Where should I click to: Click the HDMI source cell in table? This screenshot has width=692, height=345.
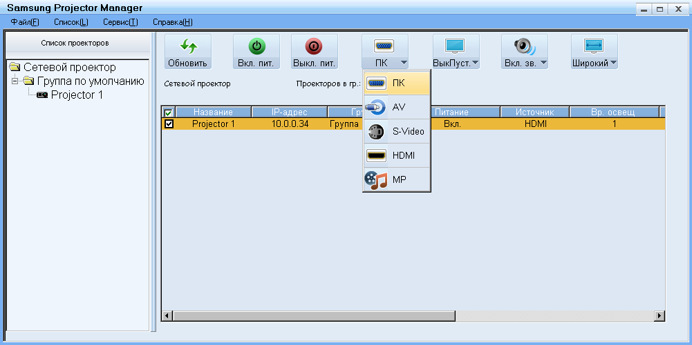coord(536,124)
